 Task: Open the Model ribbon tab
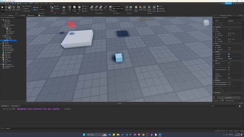31,3
